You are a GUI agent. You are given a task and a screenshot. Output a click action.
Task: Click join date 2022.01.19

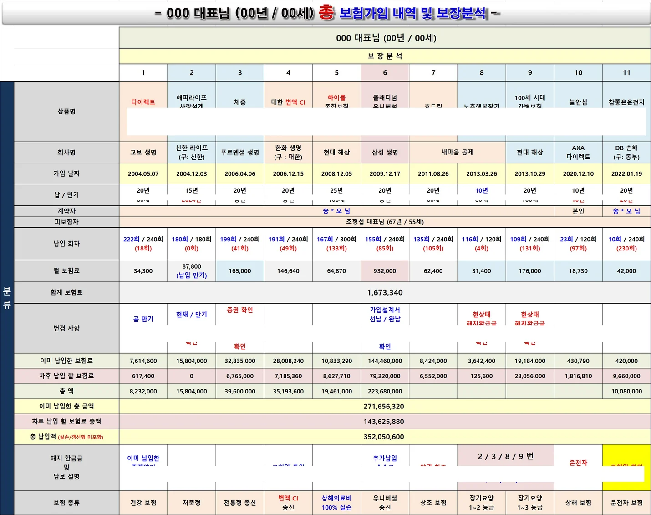click(x=626, y=173)
